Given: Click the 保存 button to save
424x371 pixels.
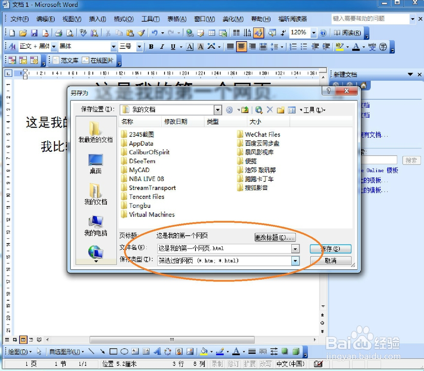Looking at the screenshot, I should (330, 249).
